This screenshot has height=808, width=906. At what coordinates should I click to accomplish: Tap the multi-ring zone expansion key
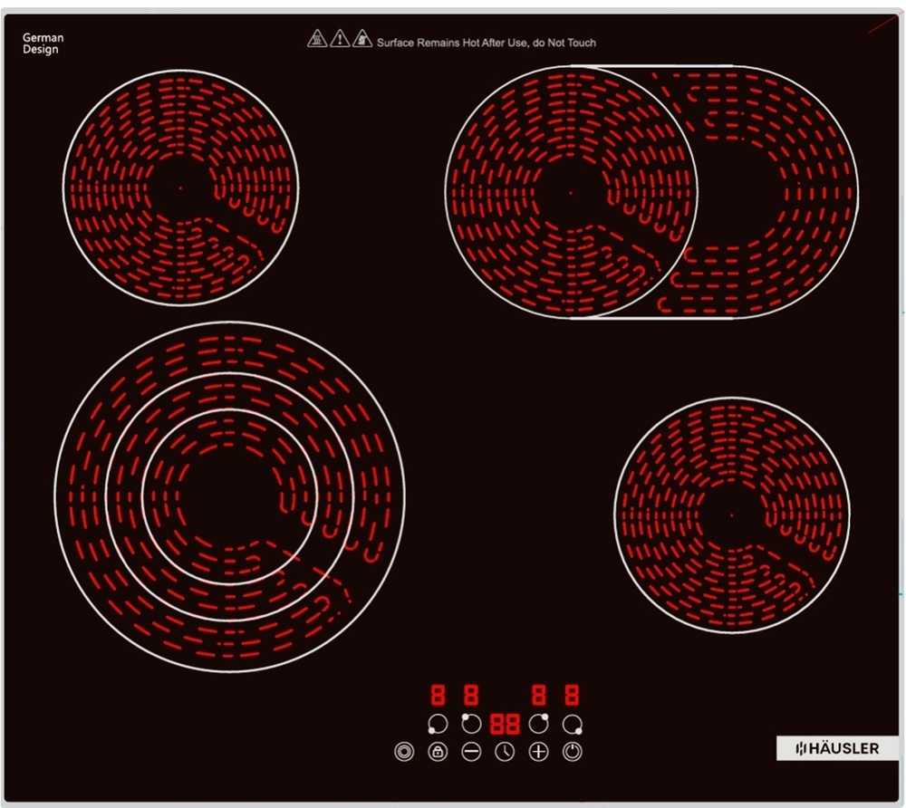(404, 752)
